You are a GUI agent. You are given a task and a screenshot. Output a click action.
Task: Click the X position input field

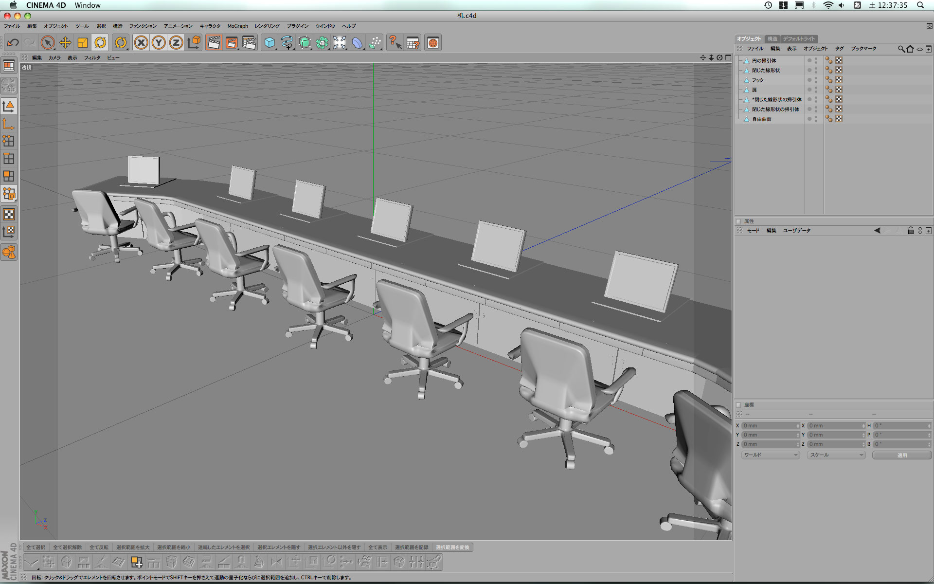tap(770, 426)
